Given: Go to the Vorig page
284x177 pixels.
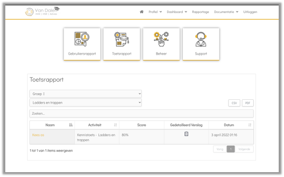Looking at the screenshot, I should 220,149.
